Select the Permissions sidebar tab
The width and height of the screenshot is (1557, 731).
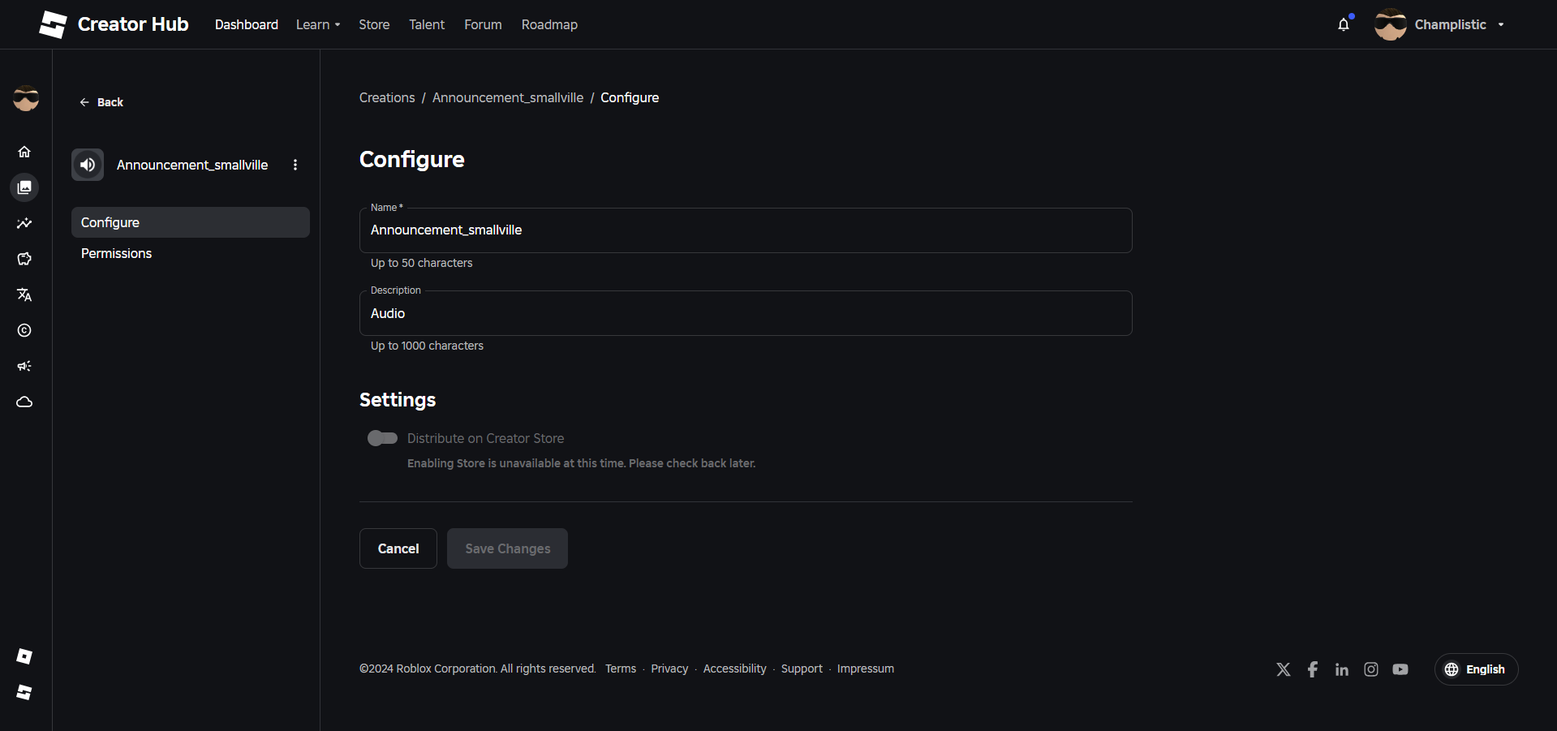(117, 253)
